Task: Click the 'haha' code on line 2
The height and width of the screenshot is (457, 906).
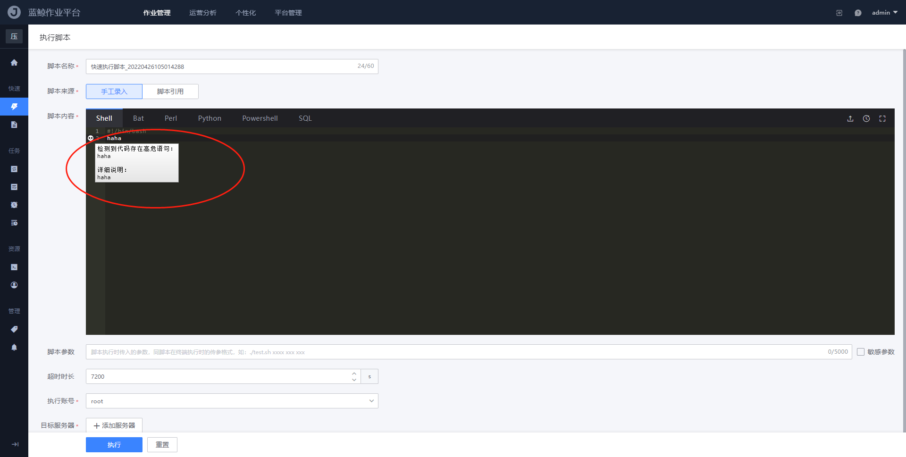Action: click(x=114, y=138)
